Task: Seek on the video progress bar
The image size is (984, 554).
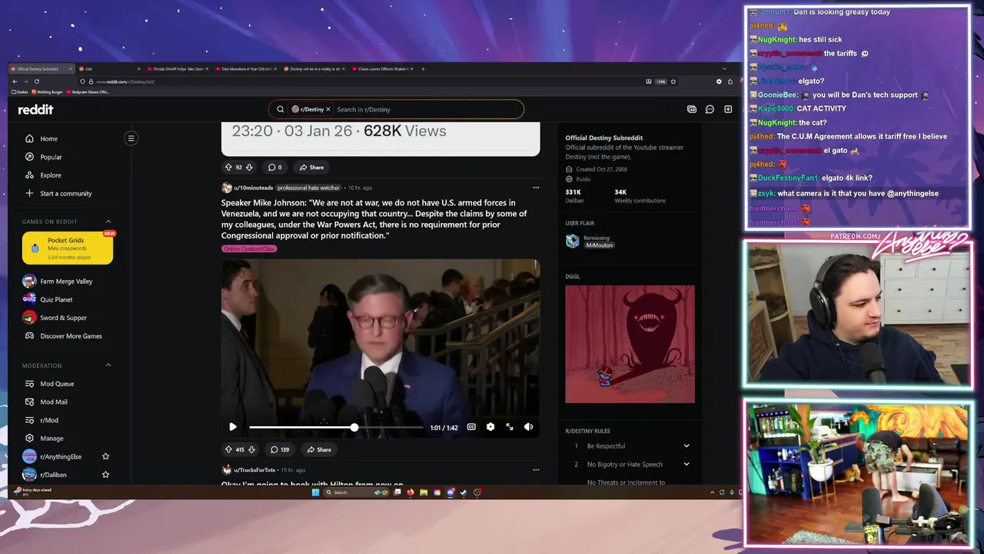Action: coord(336,427)
